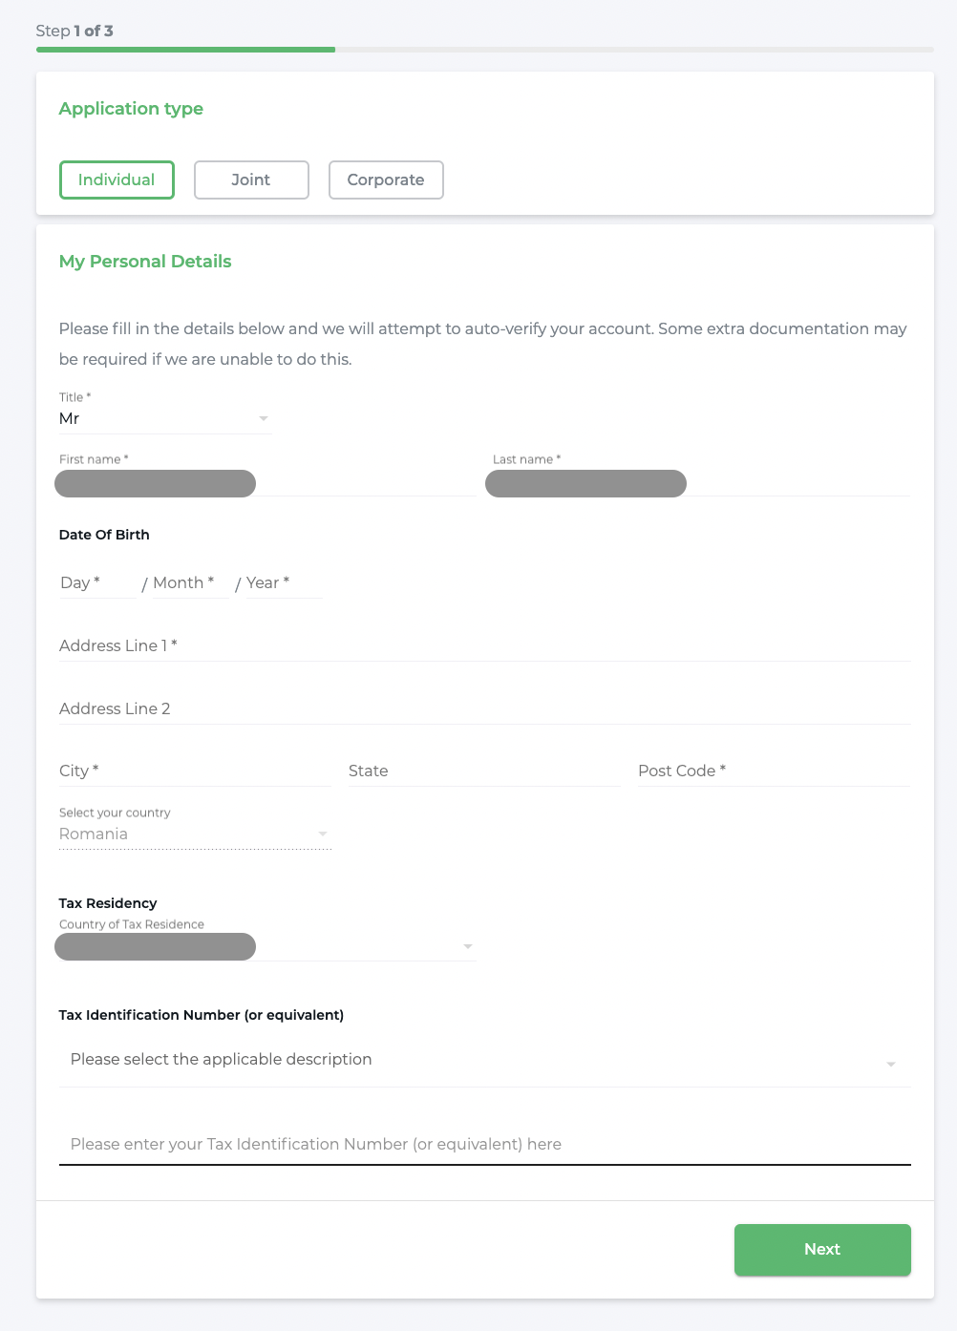Open the Title dropdown arrow

click(264, 418)
